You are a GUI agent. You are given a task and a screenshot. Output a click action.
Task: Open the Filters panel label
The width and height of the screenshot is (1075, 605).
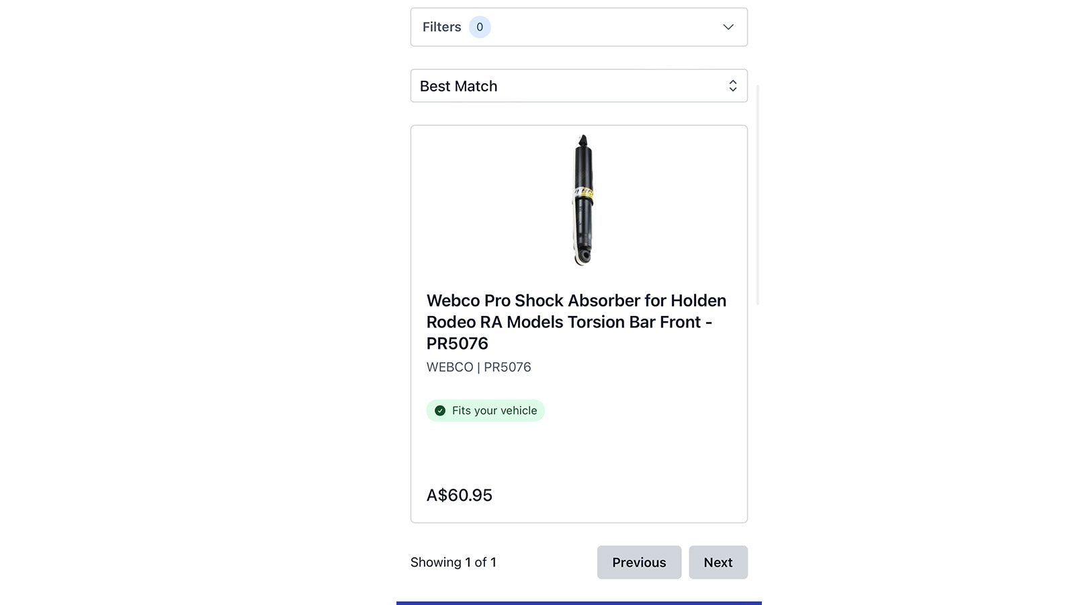[441, 27]
